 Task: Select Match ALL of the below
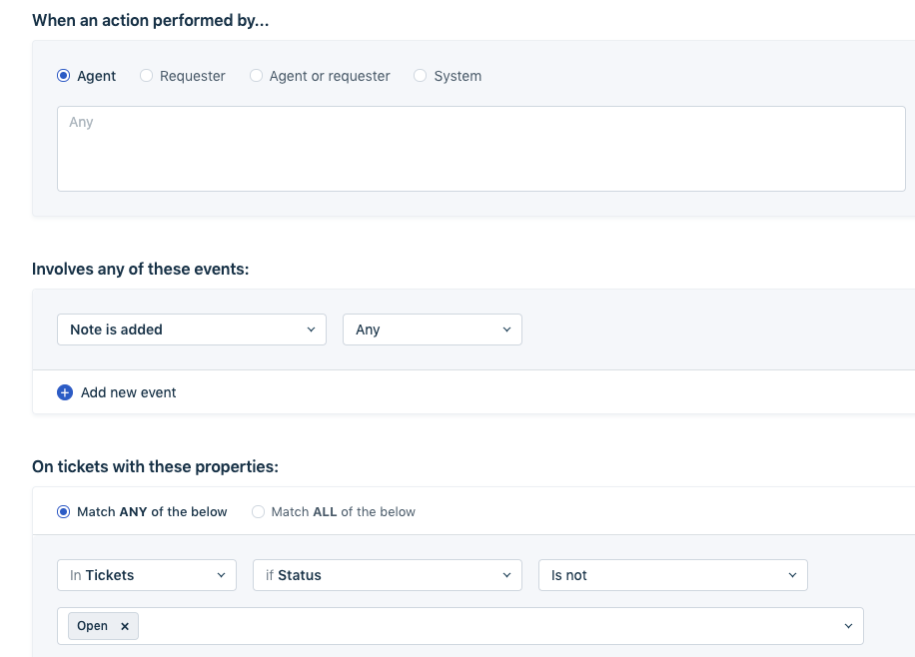(259, 512)
